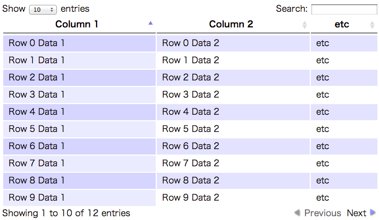
Task: Click the Row 7 Data 2 cell
Action: (191, 163)
